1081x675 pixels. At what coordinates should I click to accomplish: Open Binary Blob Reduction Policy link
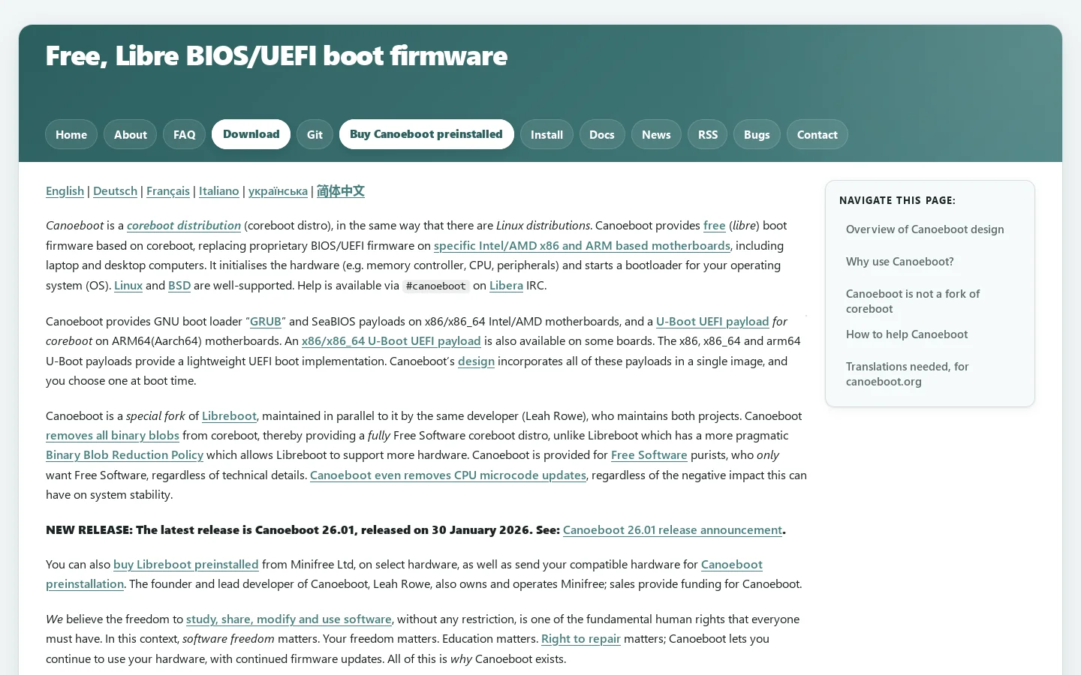125,455
